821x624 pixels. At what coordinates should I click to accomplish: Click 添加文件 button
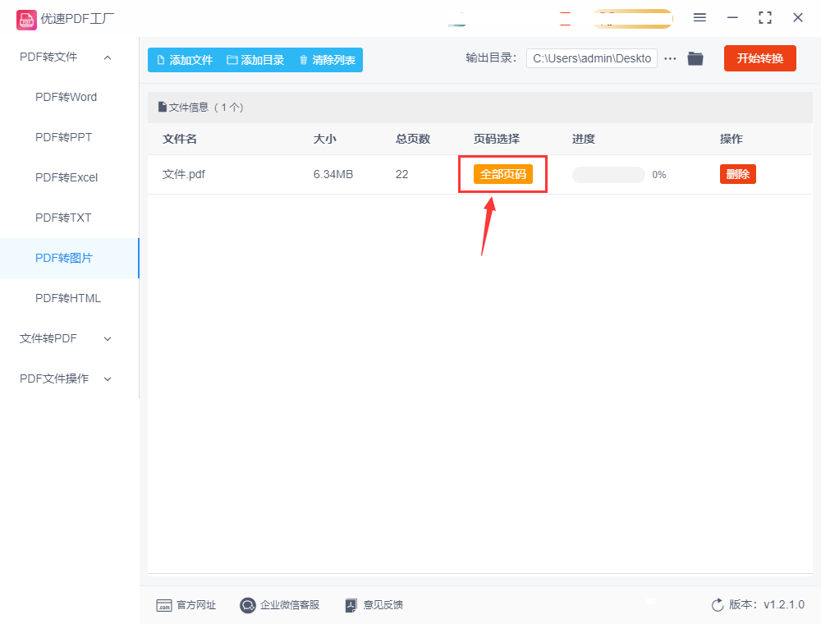185,60
